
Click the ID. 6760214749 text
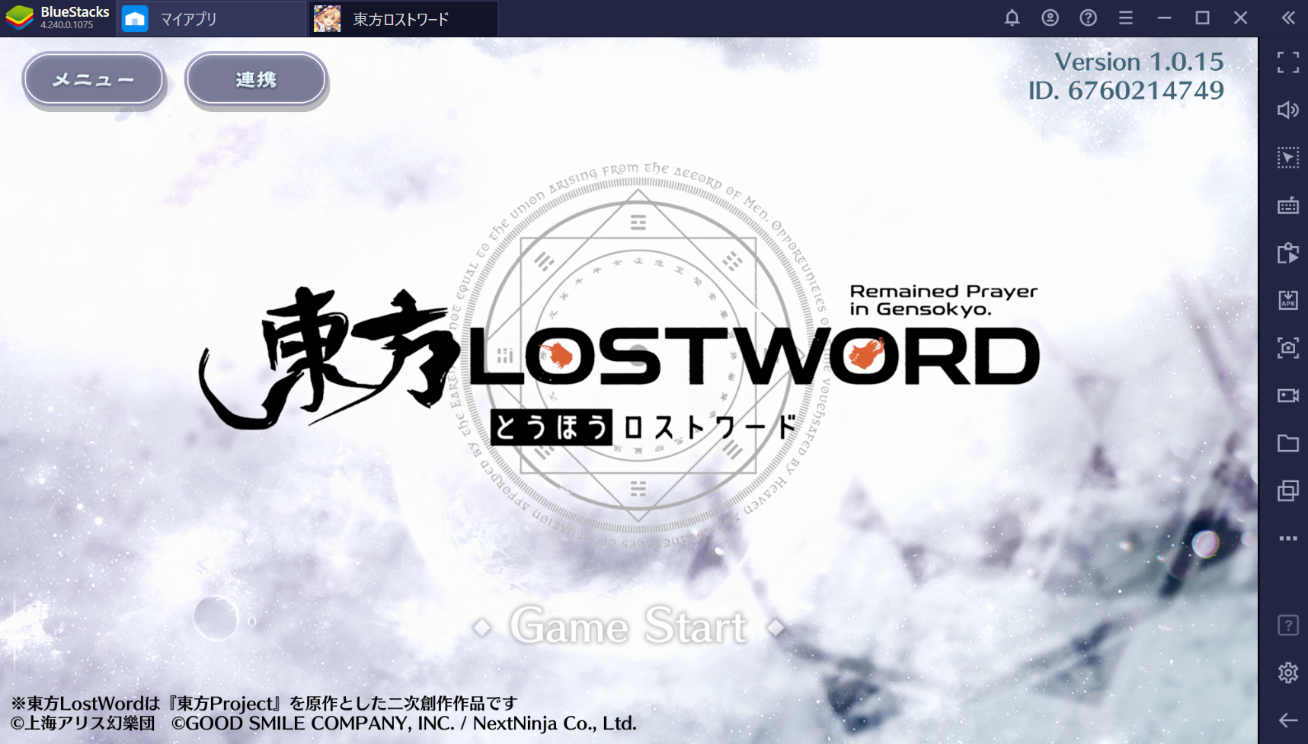tap(1126, 91)
